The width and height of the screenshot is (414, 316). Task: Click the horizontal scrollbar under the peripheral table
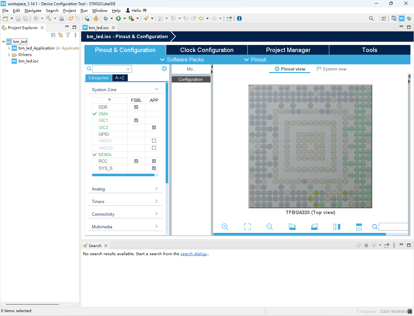click(x=123, y=175)
